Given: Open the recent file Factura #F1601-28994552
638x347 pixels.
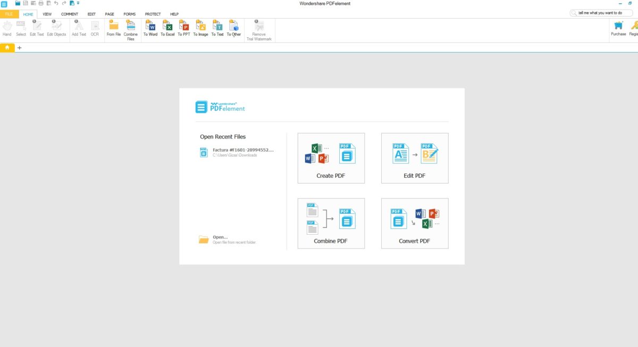Looking at the screenshot, I should 237,152.
